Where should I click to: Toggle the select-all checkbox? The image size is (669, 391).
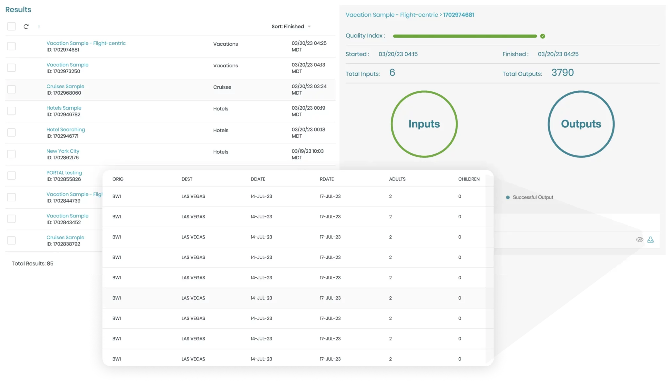(11, 26)
